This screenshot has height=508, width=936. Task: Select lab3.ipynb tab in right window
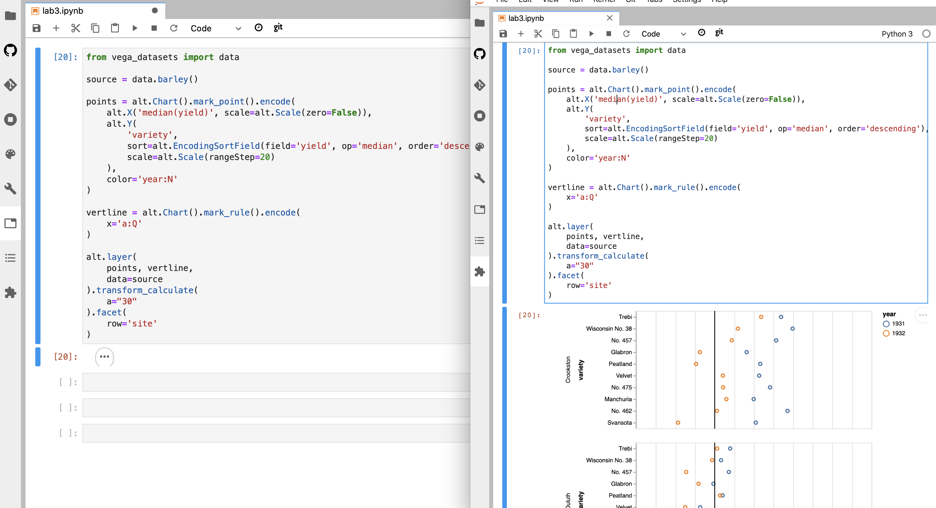(x=556, y=18)
